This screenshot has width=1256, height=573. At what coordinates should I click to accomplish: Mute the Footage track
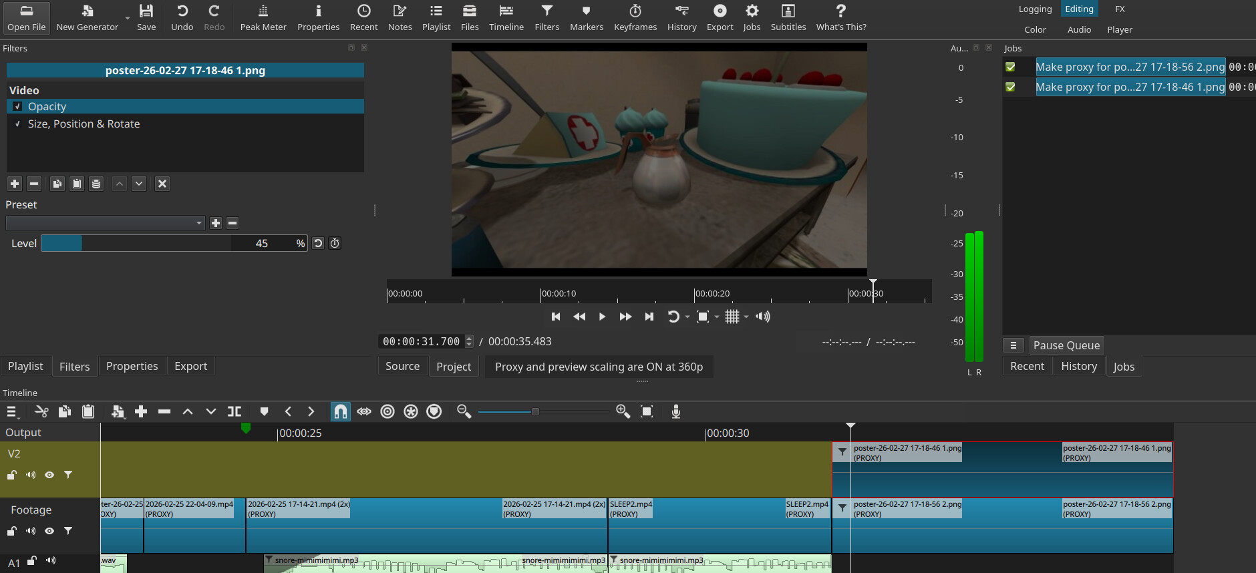31,531
